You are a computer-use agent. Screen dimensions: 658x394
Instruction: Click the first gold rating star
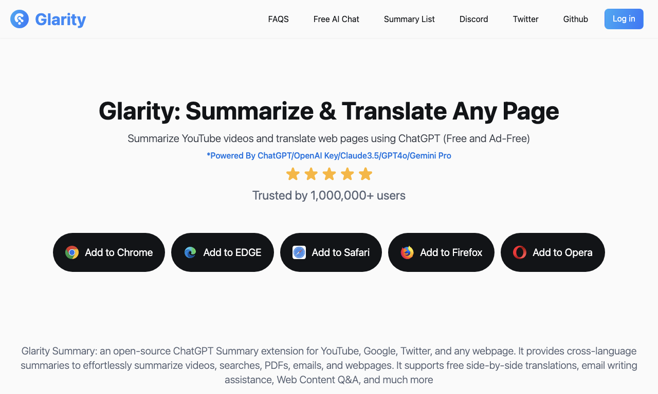pos(293,174)
